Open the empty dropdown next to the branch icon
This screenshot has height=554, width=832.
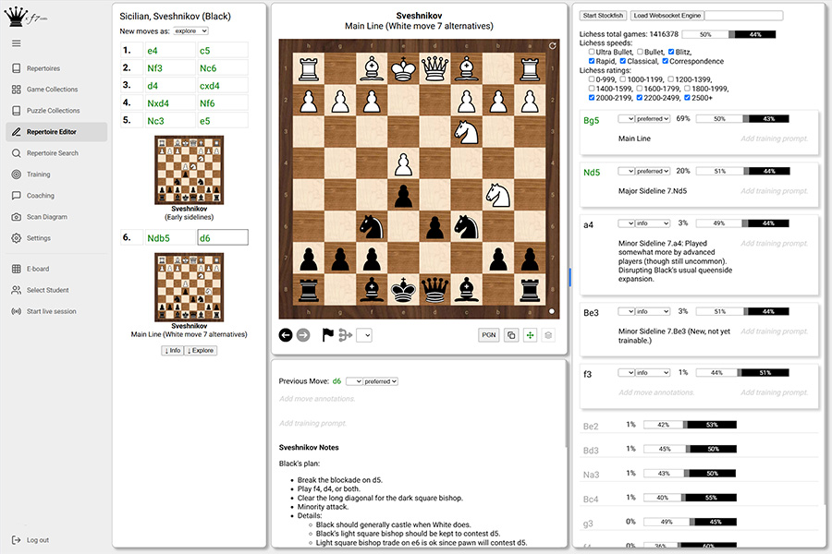[x=364, y=335]
